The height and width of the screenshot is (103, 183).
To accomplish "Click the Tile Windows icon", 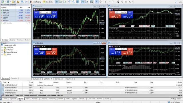I will click(x=77, y=2).
